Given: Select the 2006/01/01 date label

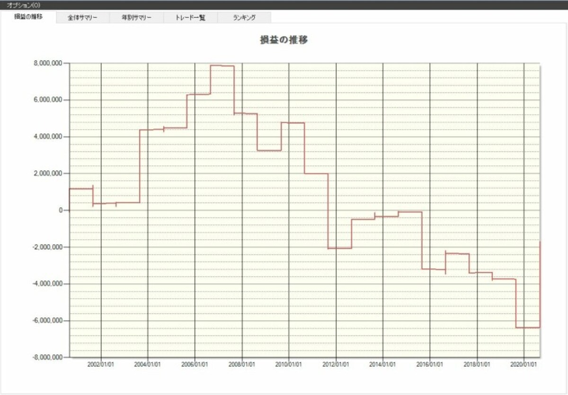Looking at the screenshot, I should point(195,365).
